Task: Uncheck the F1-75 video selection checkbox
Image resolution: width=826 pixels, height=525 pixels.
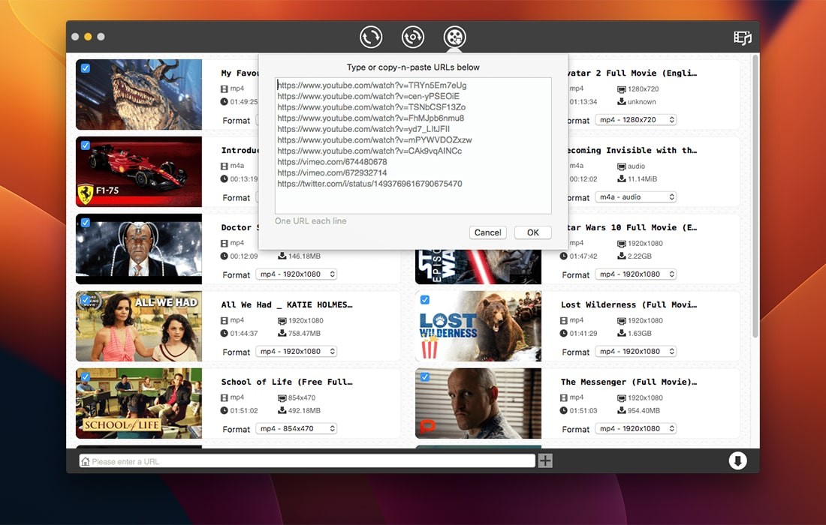Action: pos(86,145)
